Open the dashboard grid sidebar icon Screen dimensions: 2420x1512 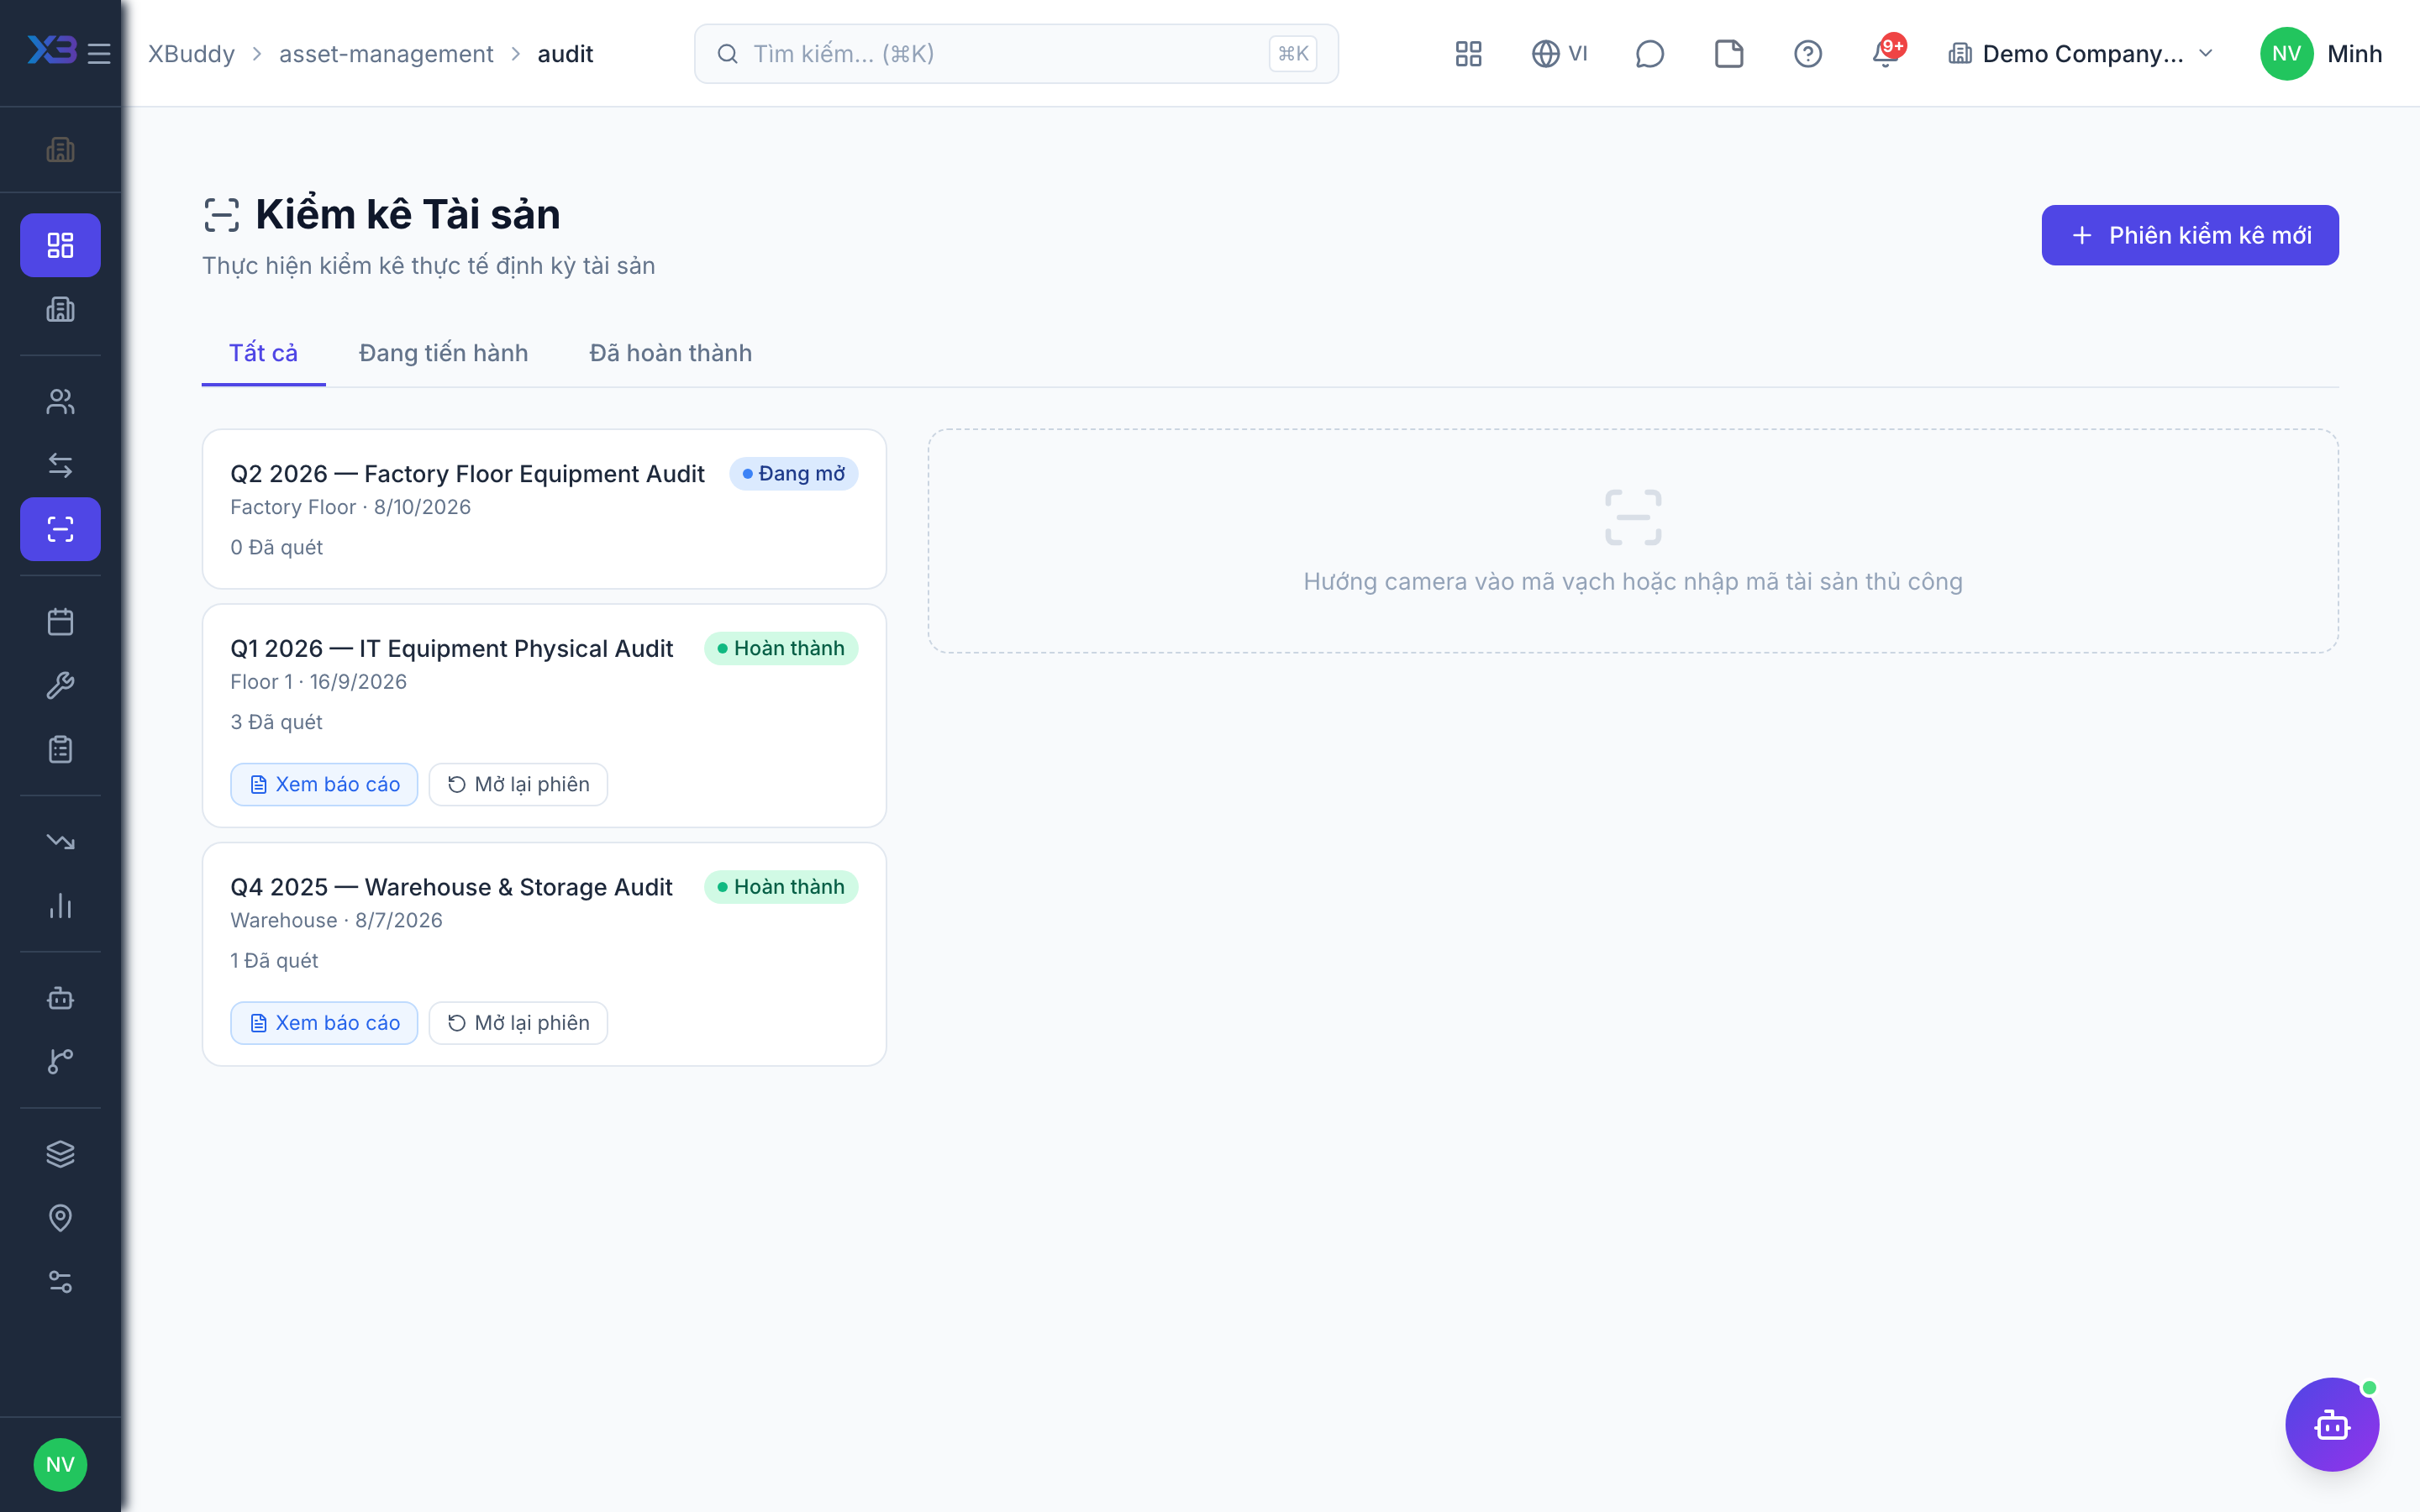60,245
